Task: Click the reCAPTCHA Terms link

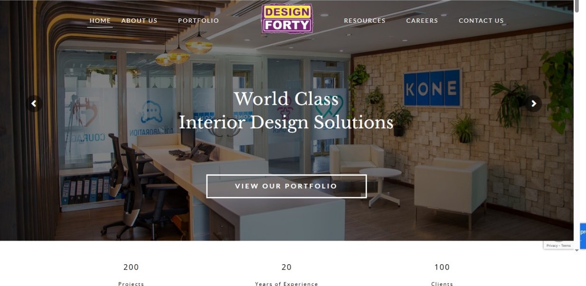Action: pyautogui.click(x=566, y=246)
